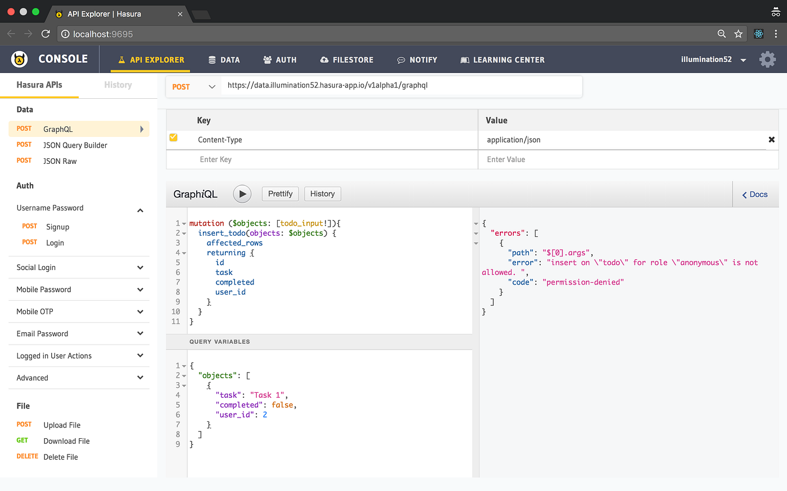The height and width of the screenshot is (491, 787).
Task: Open the POST method dropdown
Action: pyautogui.click(x=193, y=86)
